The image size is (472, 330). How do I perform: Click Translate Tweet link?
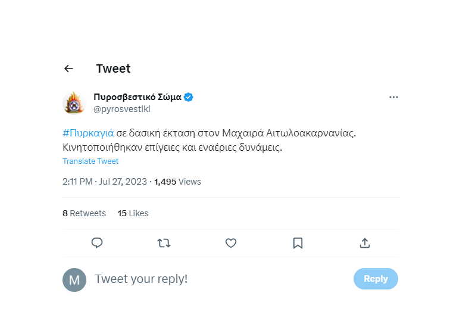tap(90, 161)
